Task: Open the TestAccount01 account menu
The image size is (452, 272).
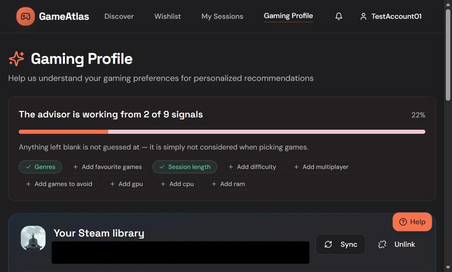Action: pyautogui.click(x=391, y=16)
